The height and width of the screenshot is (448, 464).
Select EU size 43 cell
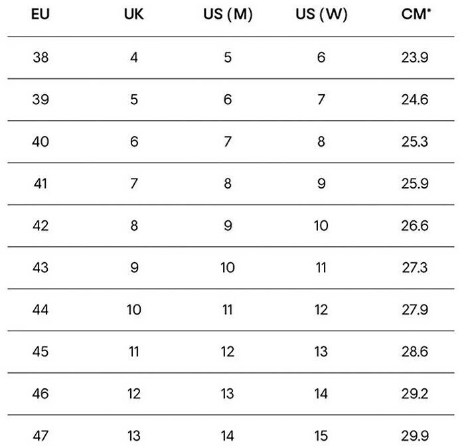coord(40,267)
